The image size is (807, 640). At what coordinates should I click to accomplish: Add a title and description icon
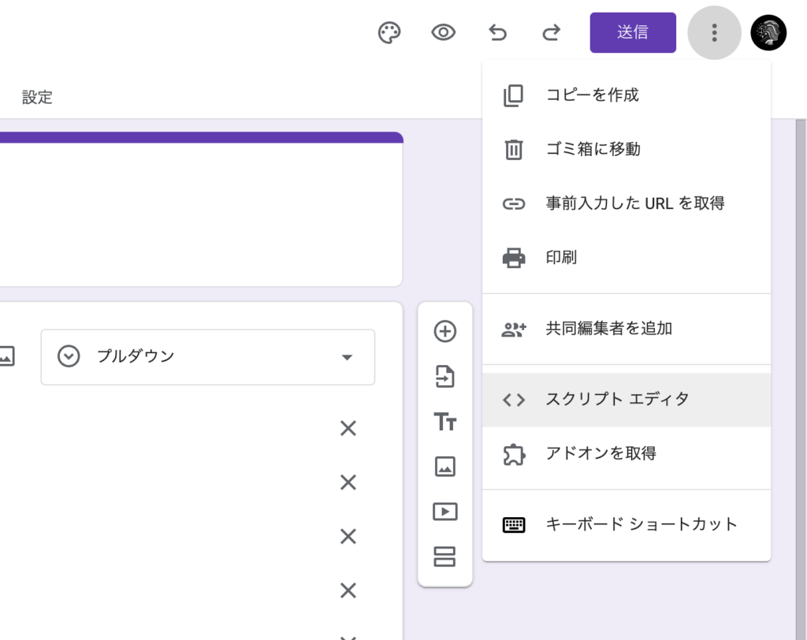(445, 422)
